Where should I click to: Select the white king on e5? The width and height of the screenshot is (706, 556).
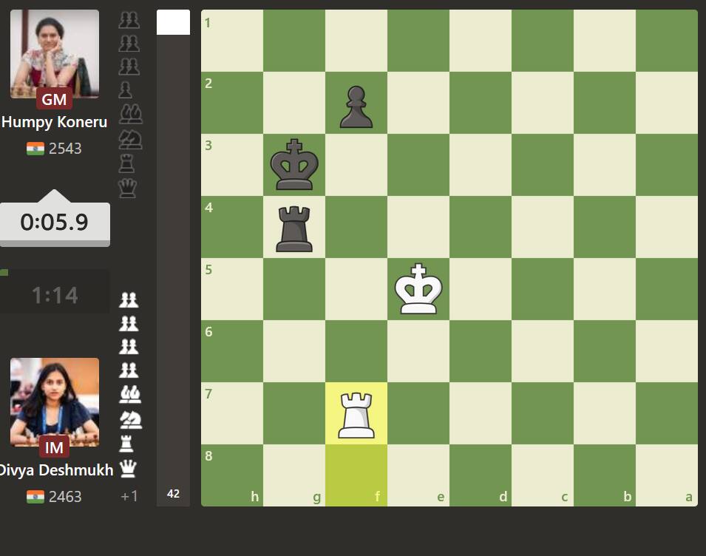[418, 289]
